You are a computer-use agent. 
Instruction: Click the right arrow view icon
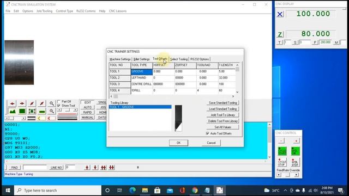click(x=22, y=103)
